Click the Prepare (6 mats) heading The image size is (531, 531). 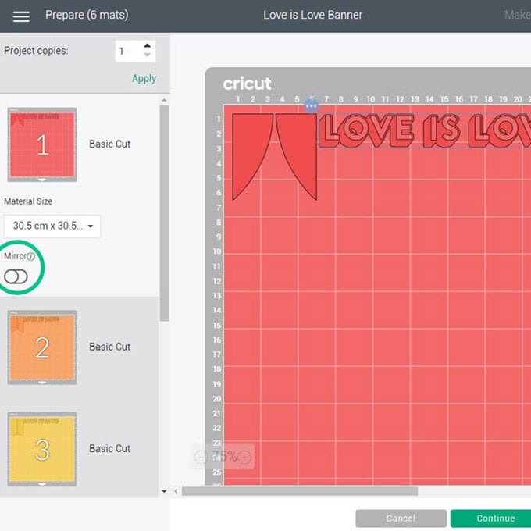tap(87, 16)
